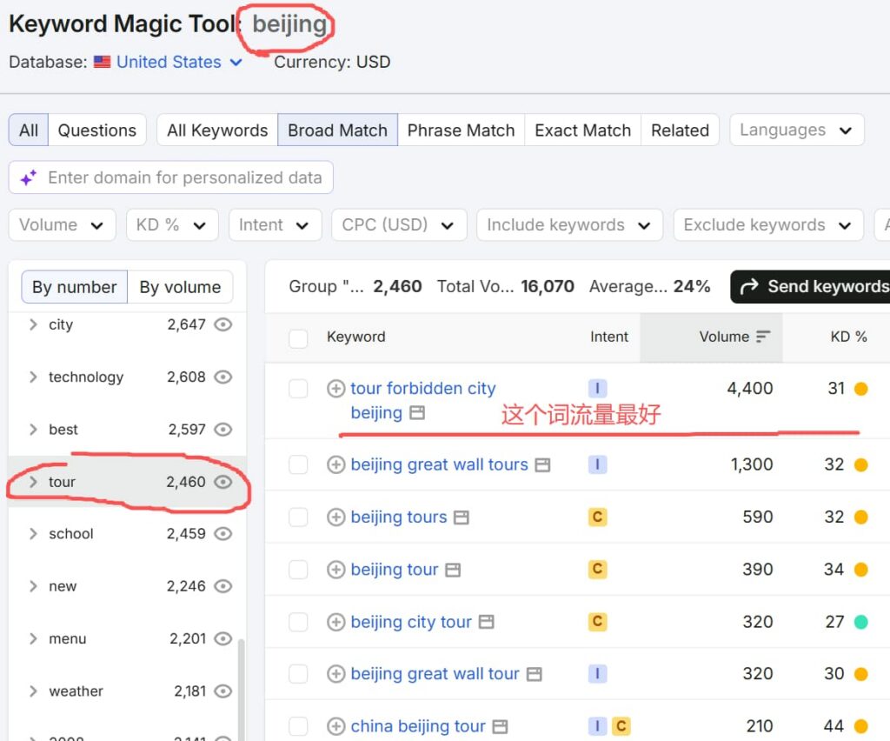Add 'tour forbidden city beijing' keyword via plus icon
Viewport: 890px width, 741px height.
336,389
